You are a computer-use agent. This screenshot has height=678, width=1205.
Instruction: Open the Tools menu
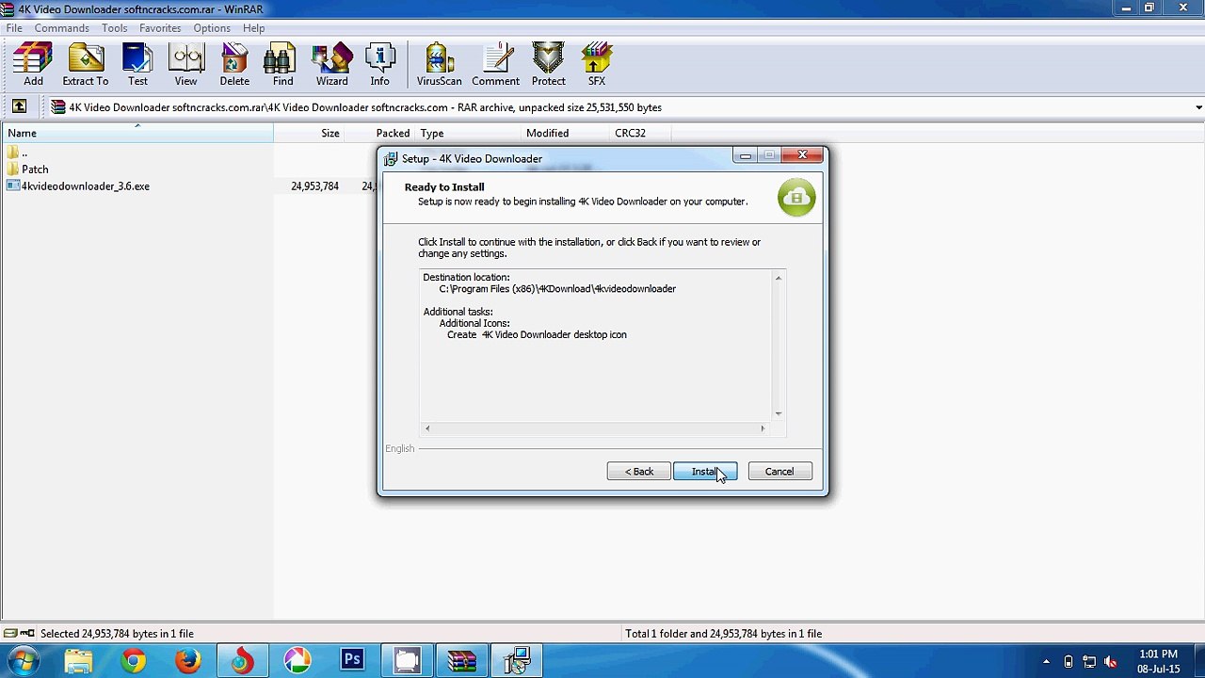(x=115, y=28)
